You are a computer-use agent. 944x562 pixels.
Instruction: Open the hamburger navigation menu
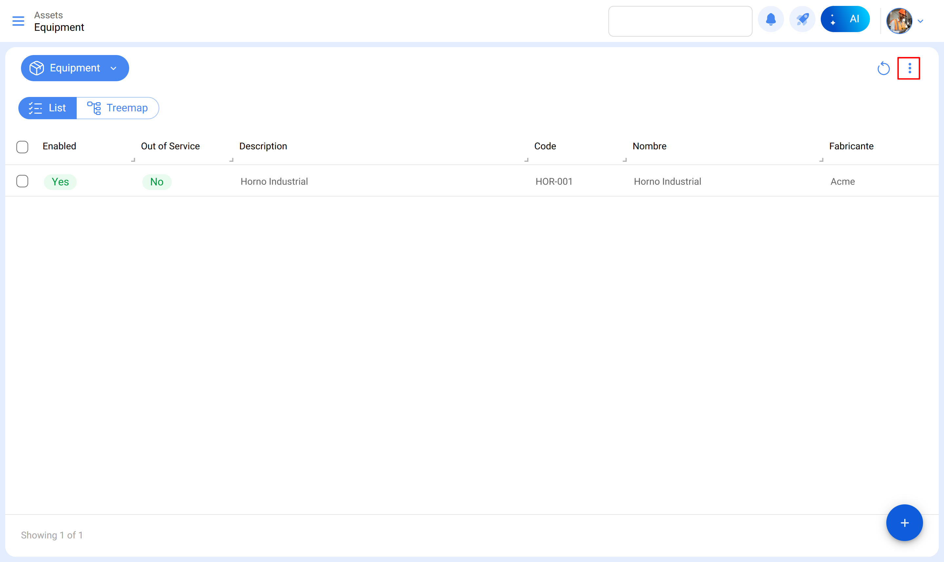(18, 21)
